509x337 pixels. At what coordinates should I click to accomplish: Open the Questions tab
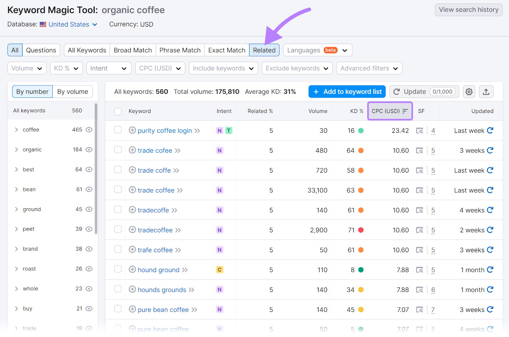(41, 50)
